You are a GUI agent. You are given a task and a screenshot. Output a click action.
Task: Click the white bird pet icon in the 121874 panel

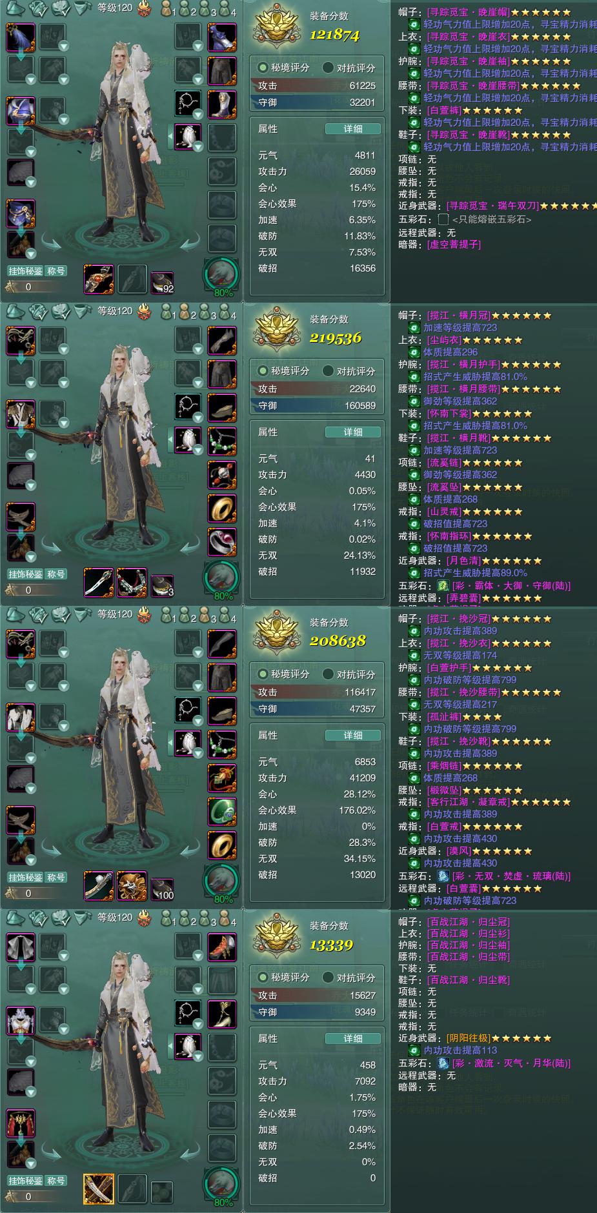tap(188, 136)
